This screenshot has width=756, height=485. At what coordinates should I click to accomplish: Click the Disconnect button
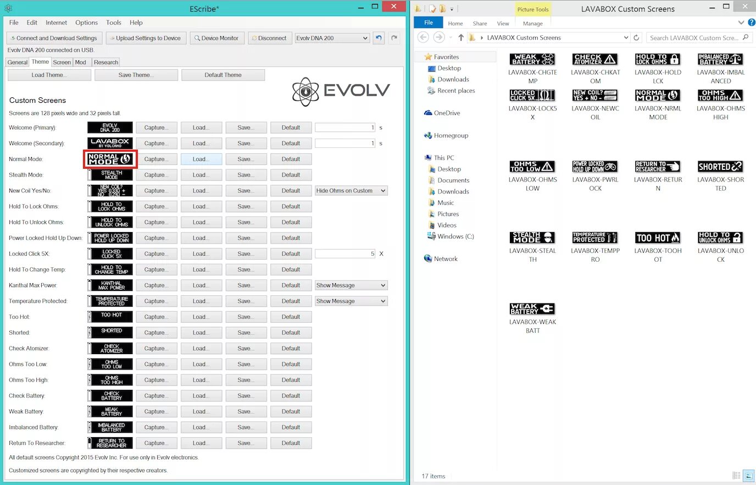(x=269, y=38)
